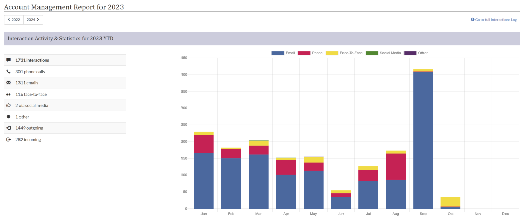Select the 1731 interactions stat row
Screen dimensions: 525x223
tap(65, 60)
